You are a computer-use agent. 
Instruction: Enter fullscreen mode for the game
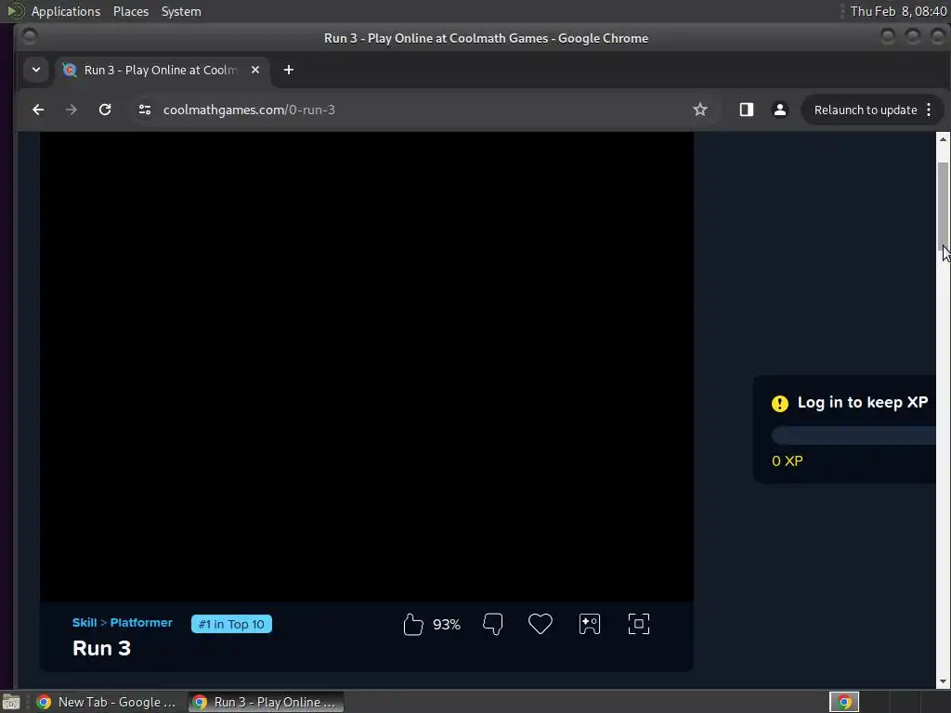tap(639, 624)
